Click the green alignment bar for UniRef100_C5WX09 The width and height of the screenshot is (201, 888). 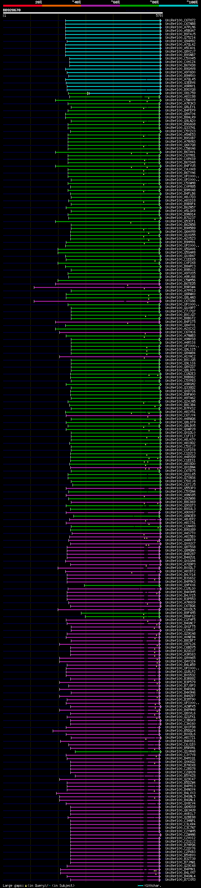pos(108,100)
